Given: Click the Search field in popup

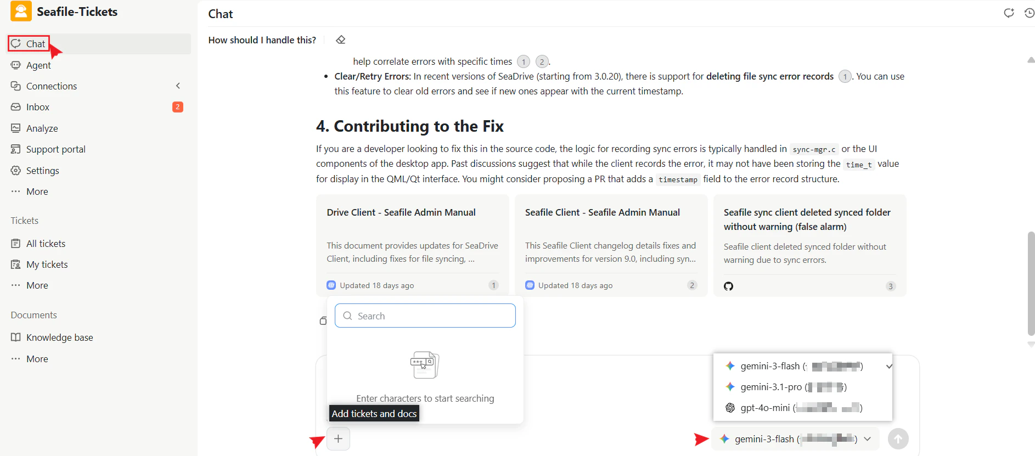Looking at the screenshot, I should tap(425, 316).
